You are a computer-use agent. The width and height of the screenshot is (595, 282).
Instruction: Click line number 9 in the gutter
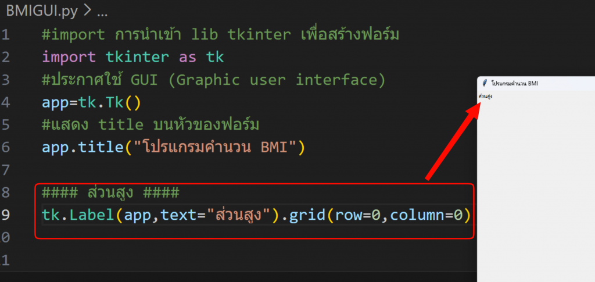5,215
